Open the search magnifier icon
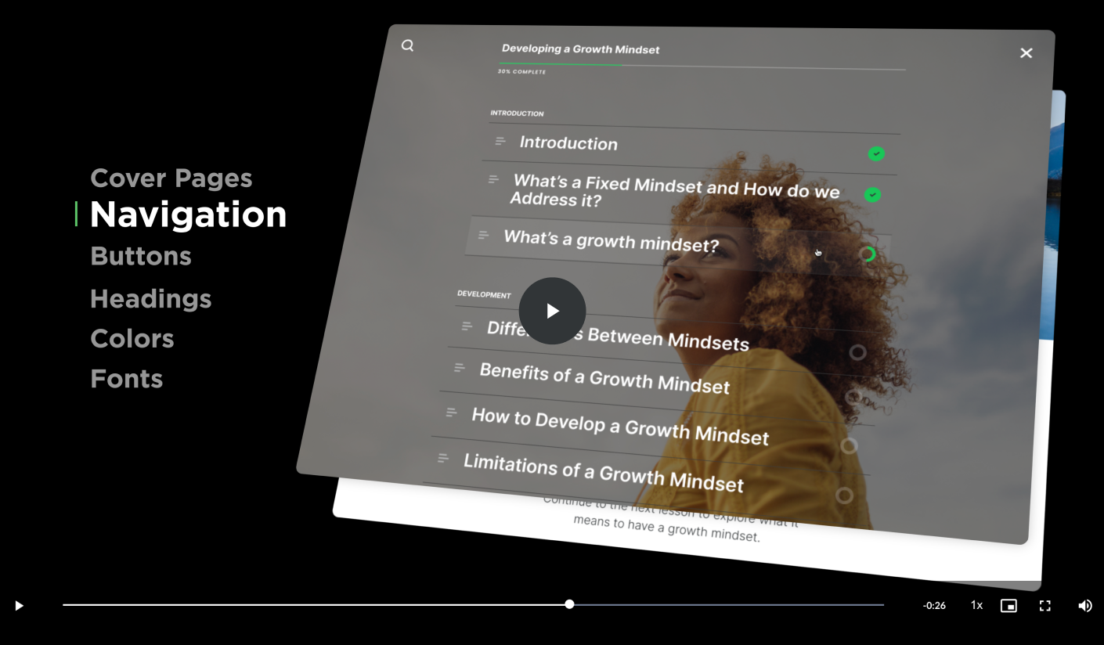This screenshot has height=645, width=1104. pos(407,45)
